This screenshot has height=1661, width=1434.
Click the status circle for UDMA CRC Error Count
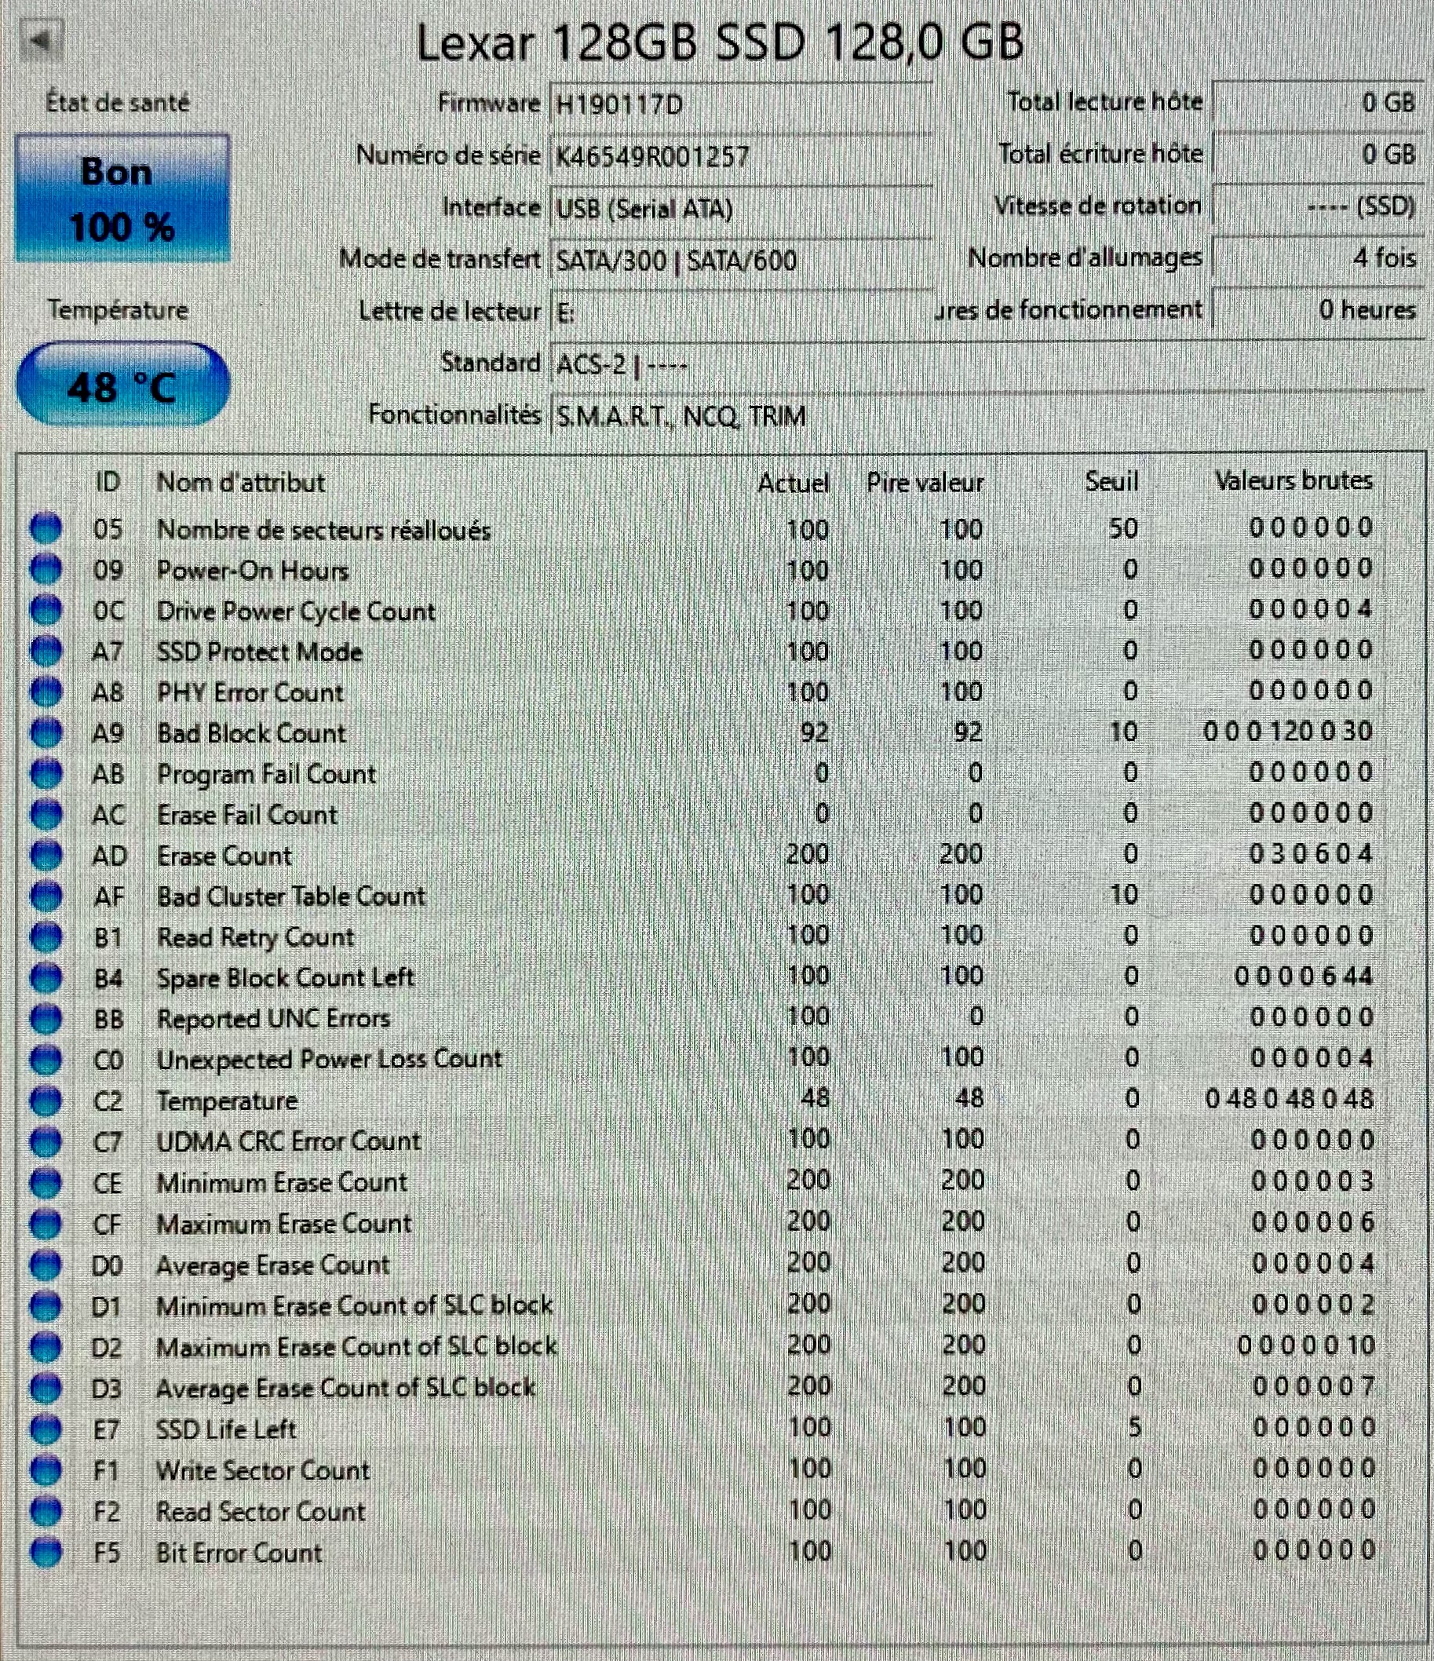(x=46, y=1141)
